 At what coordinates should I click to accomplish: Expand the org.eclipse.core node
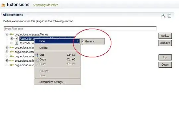point(7,52)
